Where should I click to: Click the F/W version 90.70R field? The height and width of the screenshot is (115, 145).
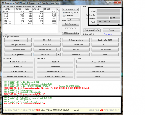point(115,18)
